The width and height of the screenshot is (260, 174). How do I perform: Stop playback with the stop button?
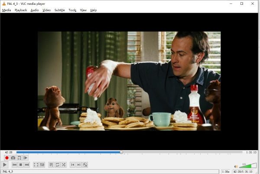21,165
